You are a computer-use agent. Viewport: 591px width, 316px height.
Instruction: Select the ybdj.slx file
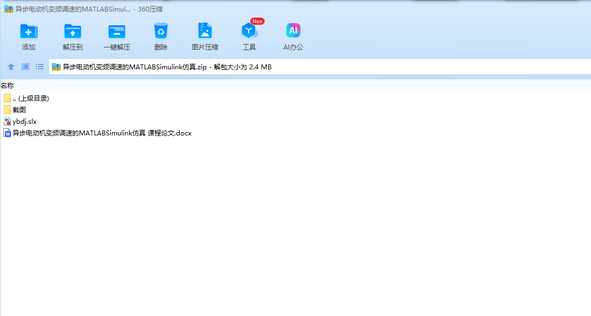coord(20,122)
